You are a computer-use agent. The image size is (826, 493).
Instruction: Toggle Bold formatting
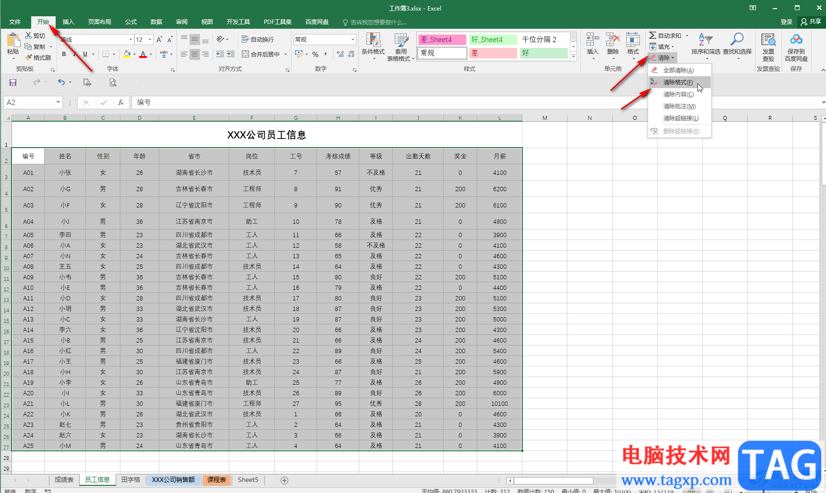click(x=64, y=54)
